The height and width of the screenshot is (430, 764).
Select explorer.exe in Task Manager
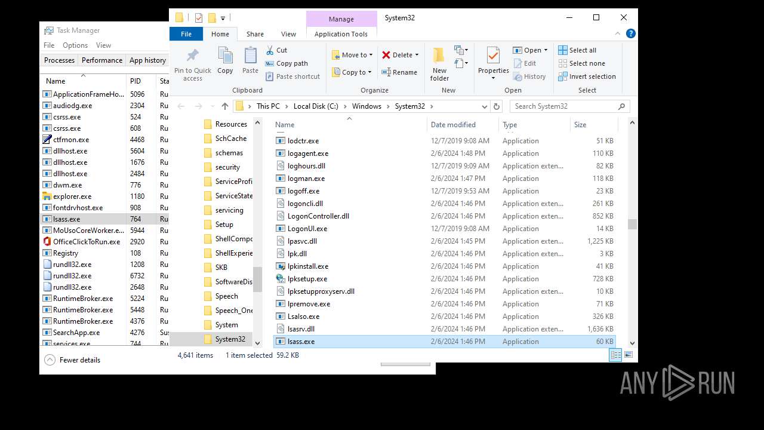(105, 196)
